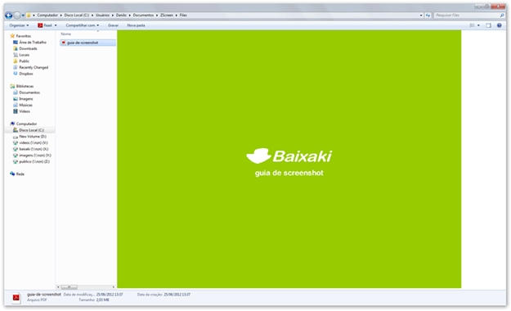Image resolution: width=511 pixels, height=311 pixels.
Task: Open help via the question mark icon
Action: coord(499,25)
